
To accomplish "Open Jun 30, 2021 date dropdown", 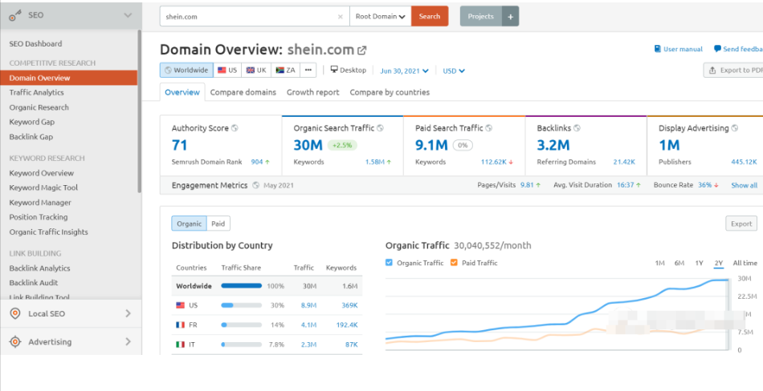I will click(404, 71).
